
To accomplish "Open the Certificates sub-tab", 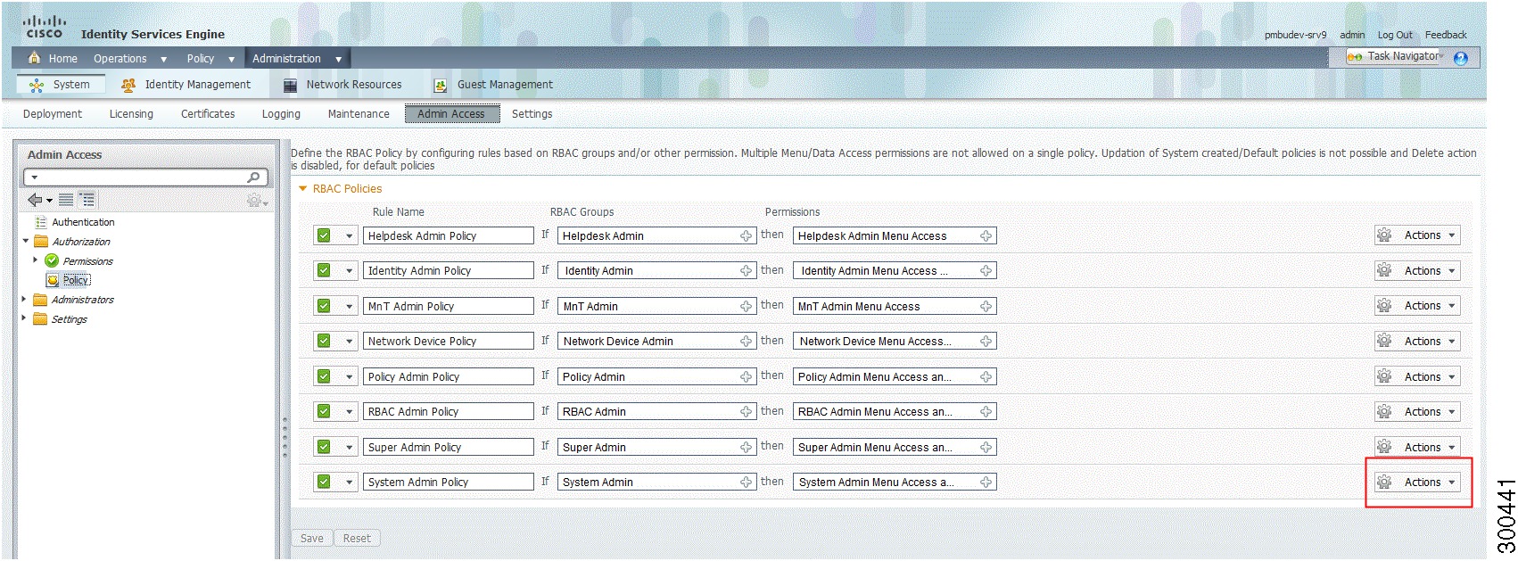I will click(208, 114).
